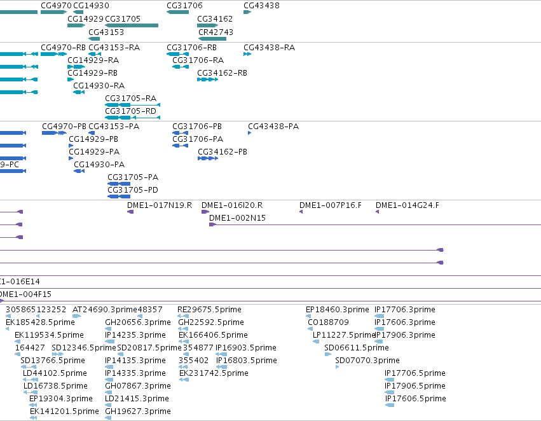The image size is (541, 421).
Task: Click EST SD13766.5prime
Action: (x=29, y=367)
